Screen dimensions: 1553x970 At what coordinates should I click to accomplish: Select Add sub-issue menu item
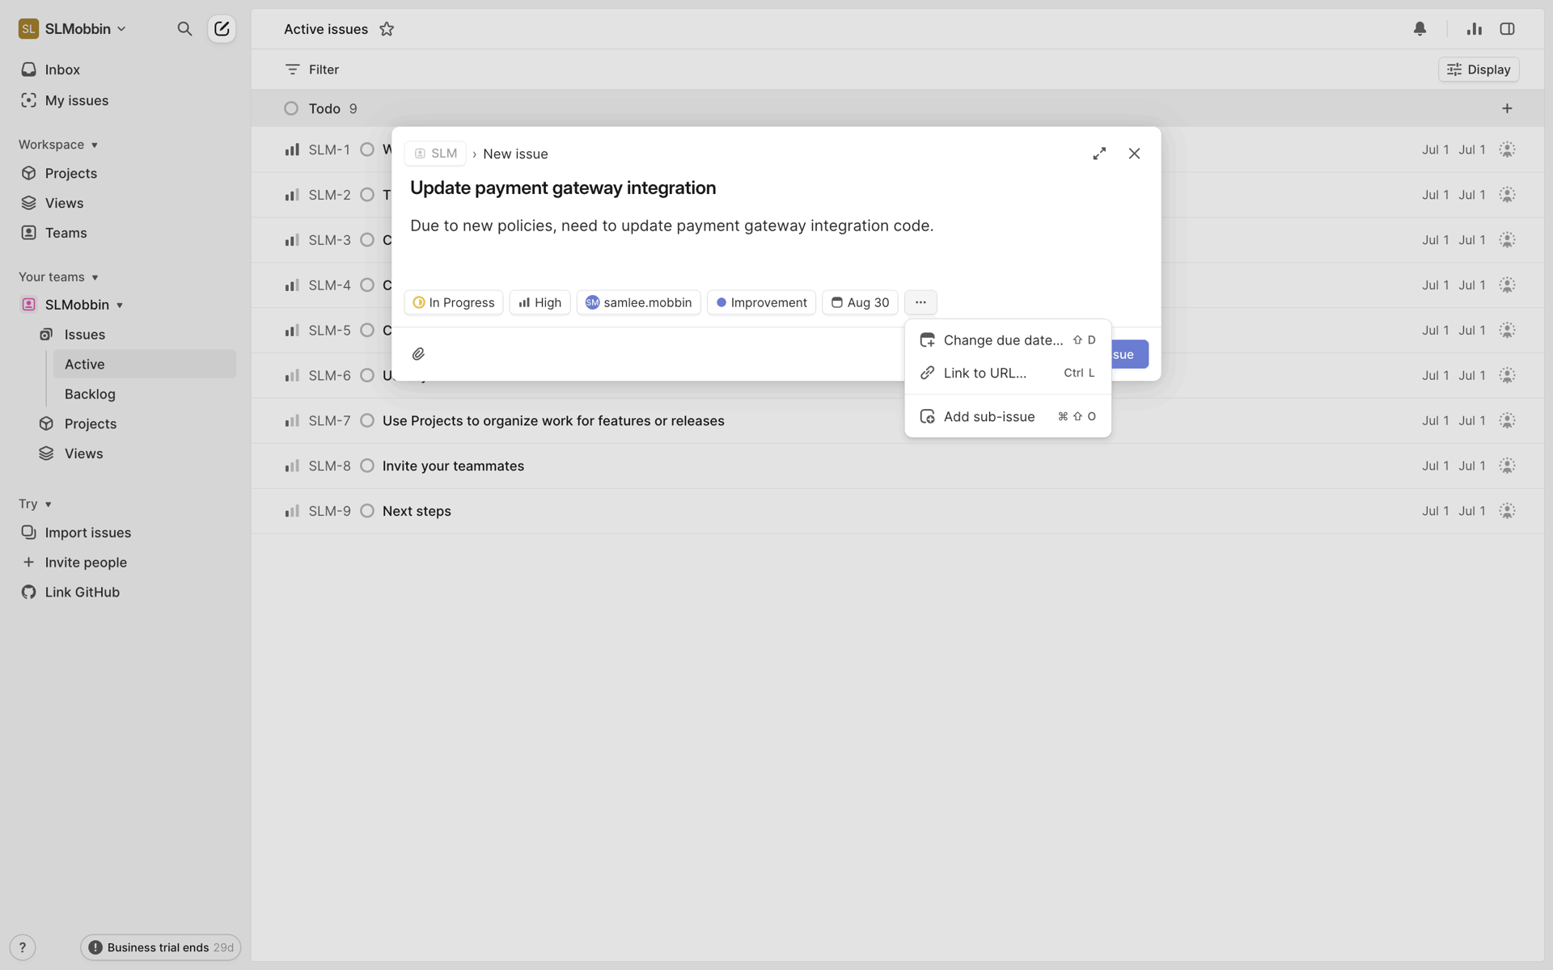[x=1008, y=416]
